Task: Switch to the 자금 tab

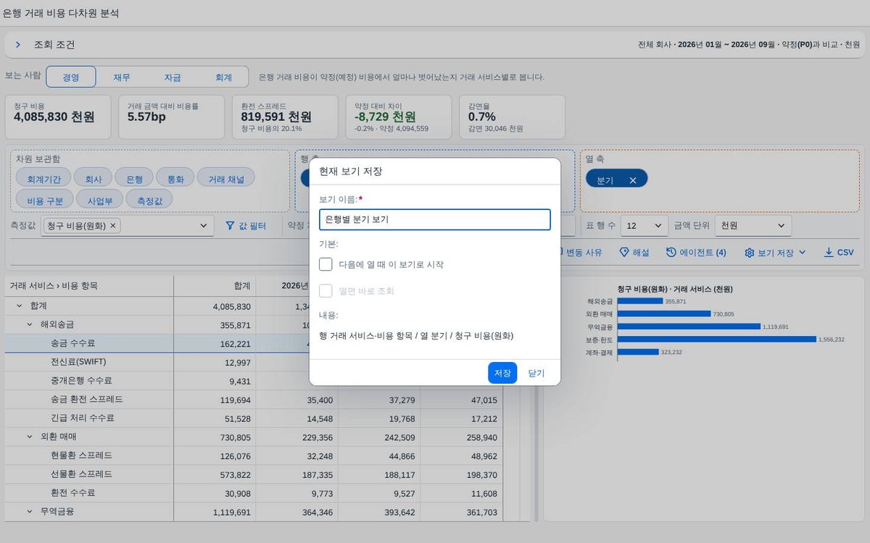Action: tap(173, 77)
